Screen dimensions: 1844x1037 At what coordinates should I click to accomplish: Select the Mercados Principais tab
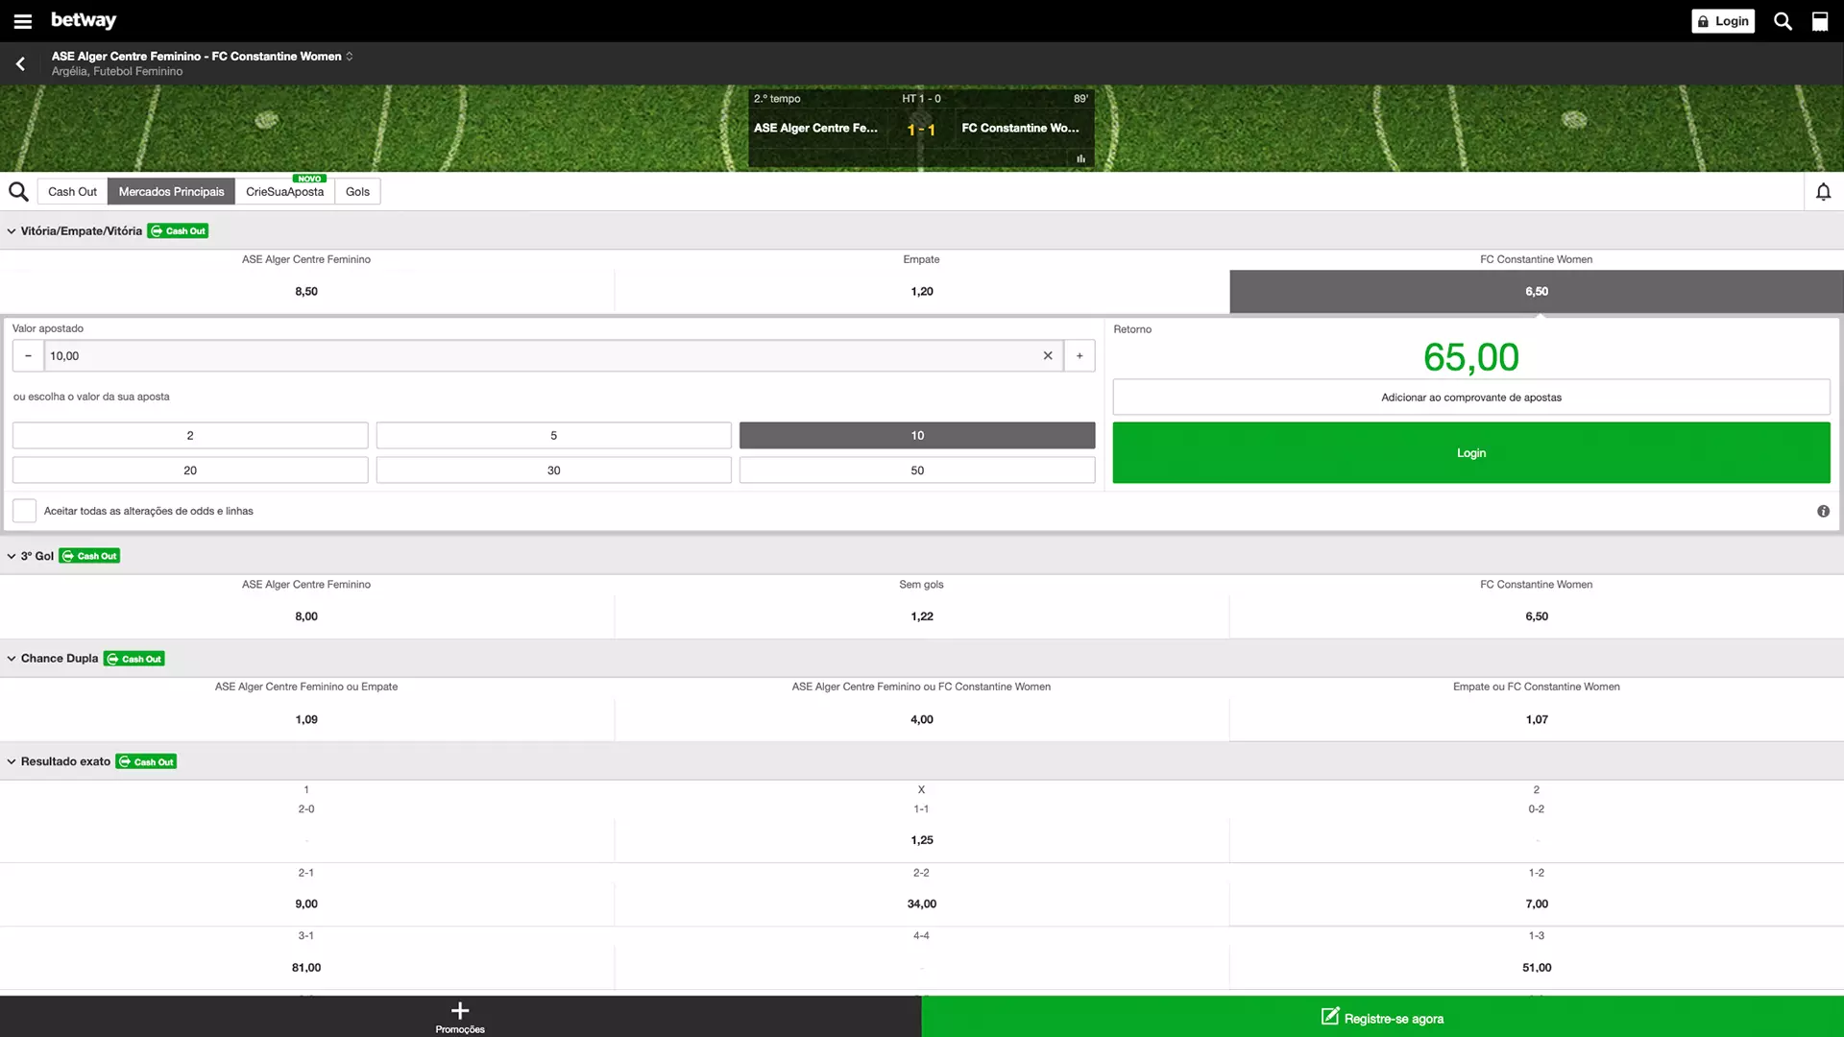pos(171,191)
